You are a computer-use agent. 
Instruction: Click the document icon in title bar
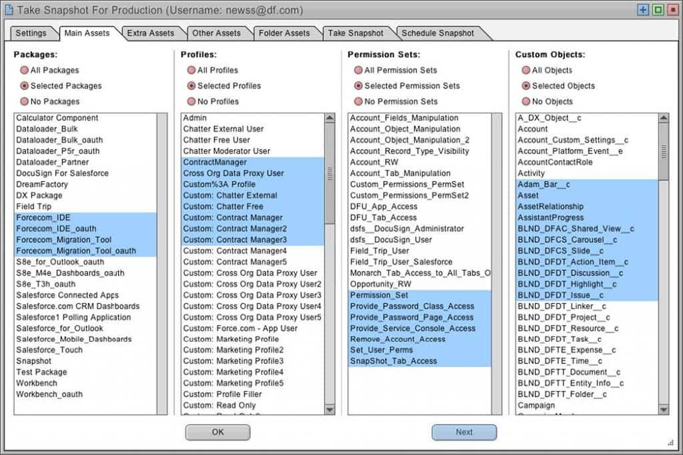pyautogui.click(x=9, y=9)
